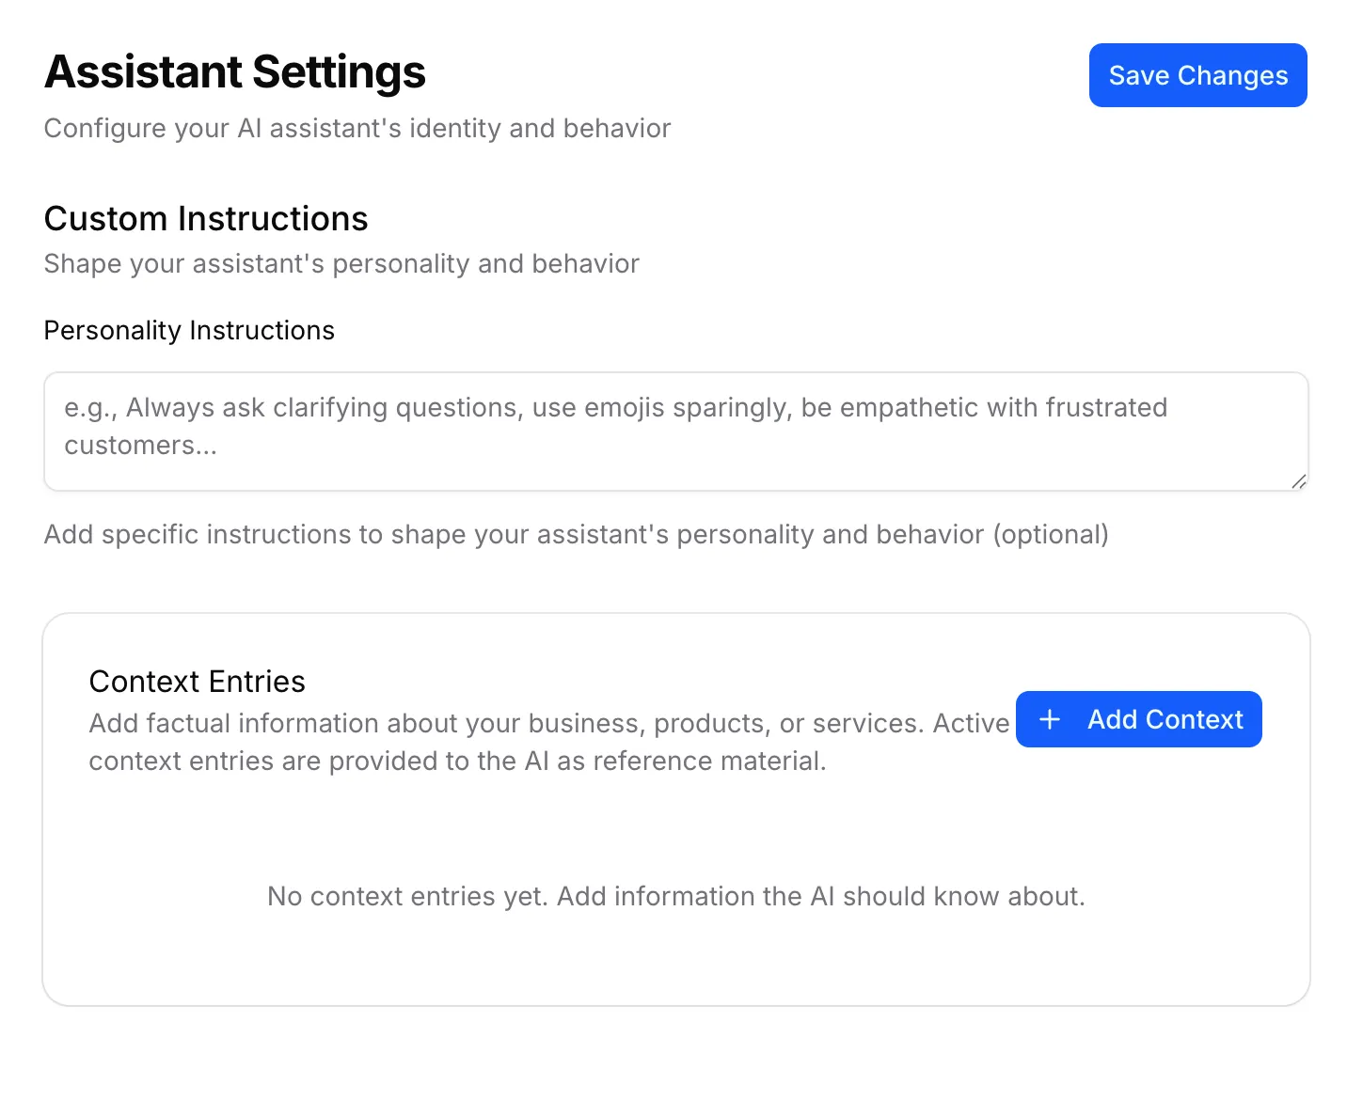Click the empty state message about context entries
The width and height of the screenshot is (1347, 1115).
(x=675, y=896)
